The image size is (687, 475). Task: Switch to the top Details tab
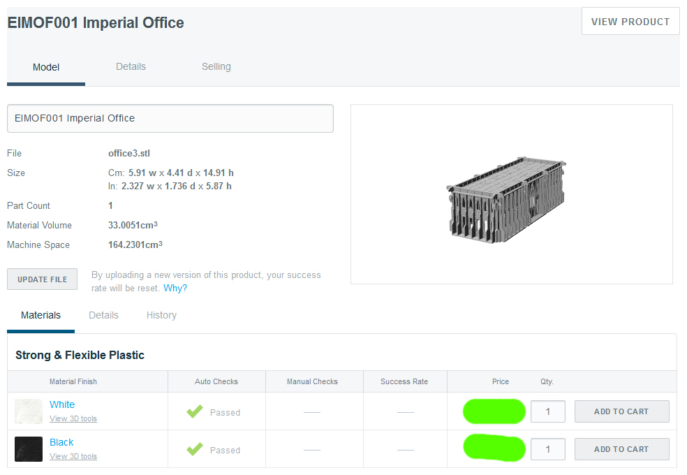pos(131,67)
